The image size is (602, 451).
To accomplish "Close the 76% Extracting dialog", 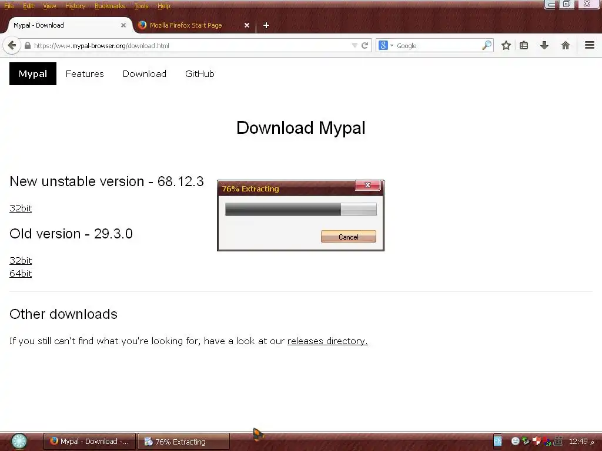I will point(367,185).
